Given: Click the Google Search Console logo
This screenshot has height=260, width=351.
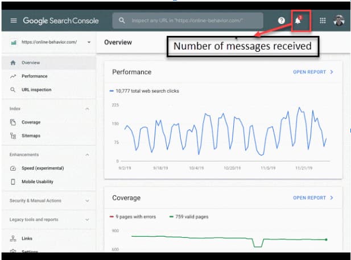Looking at the screenshot, I should pyautogui.click(x=61, y=20).
